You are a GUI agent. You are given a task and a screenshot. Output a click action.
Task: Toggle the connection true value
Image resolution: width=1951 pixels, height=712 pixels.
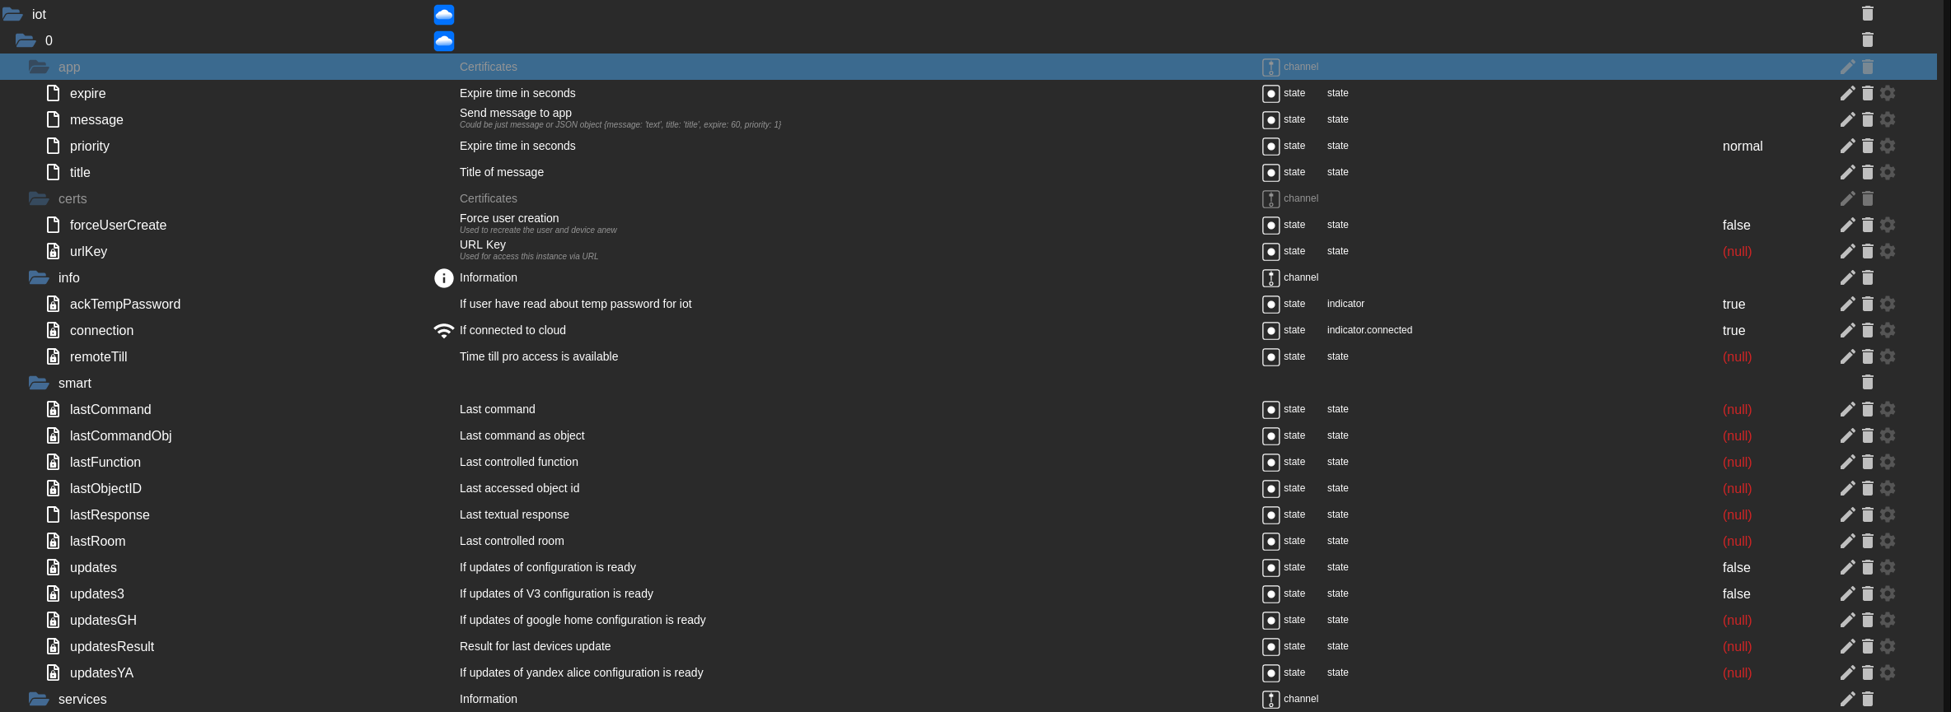coord(1733,330)
